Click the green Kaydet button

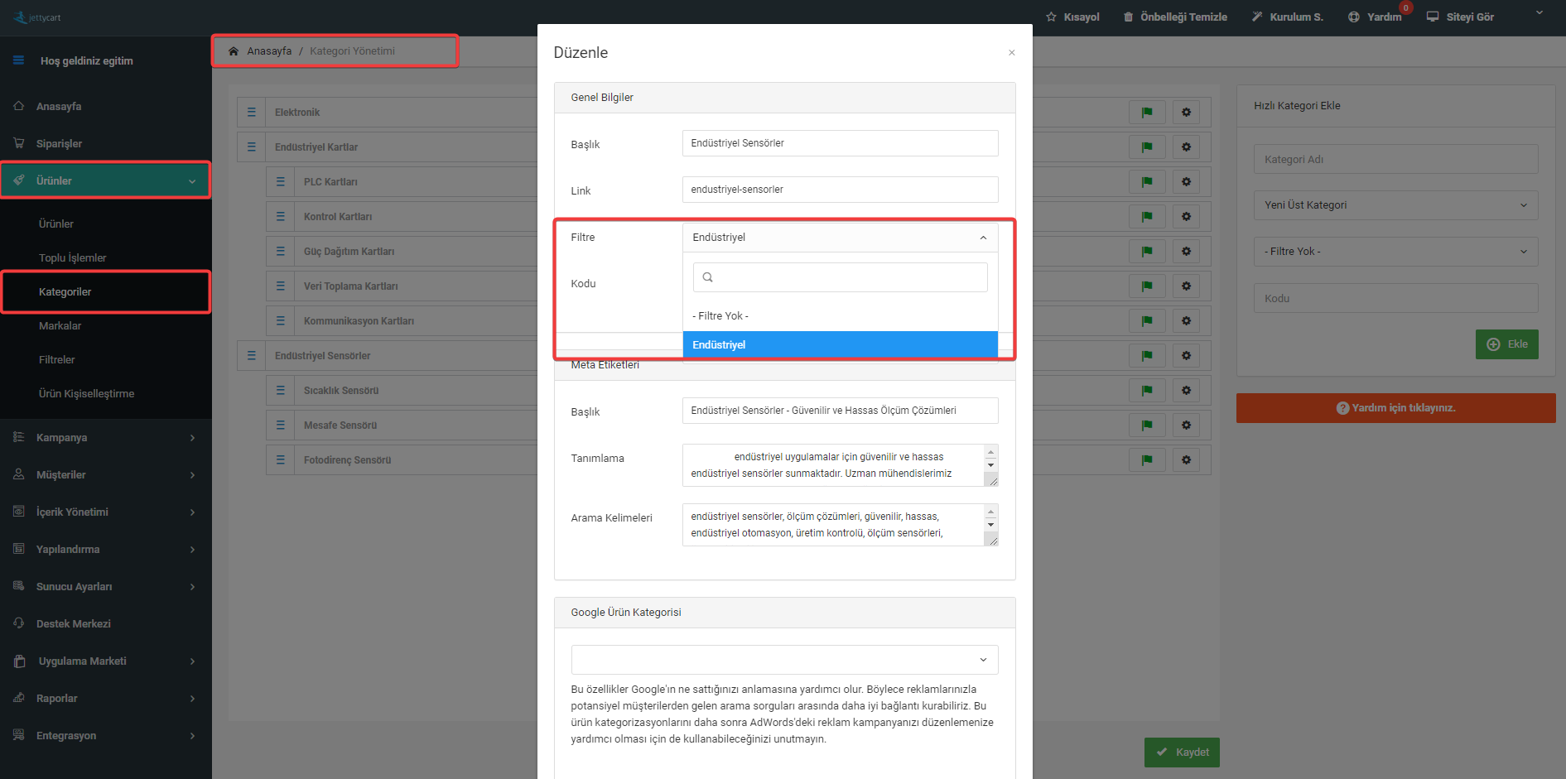(x=1182, y=753)
